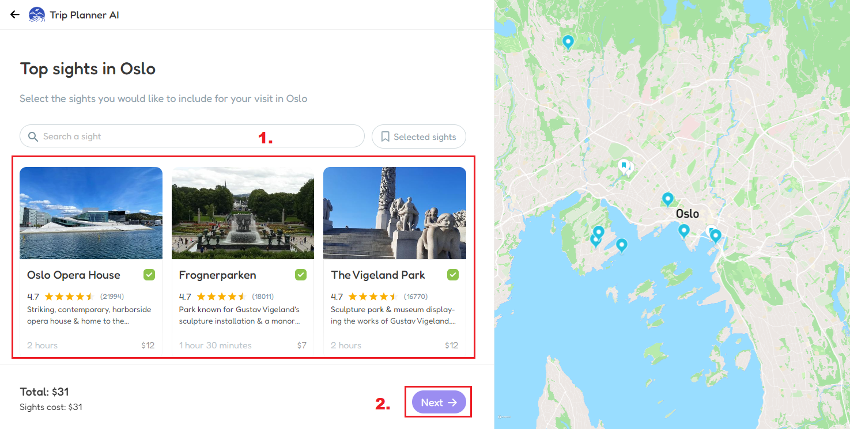Click the magnifier icon in search bar
The image size is (850, 429).
(33, 136)
